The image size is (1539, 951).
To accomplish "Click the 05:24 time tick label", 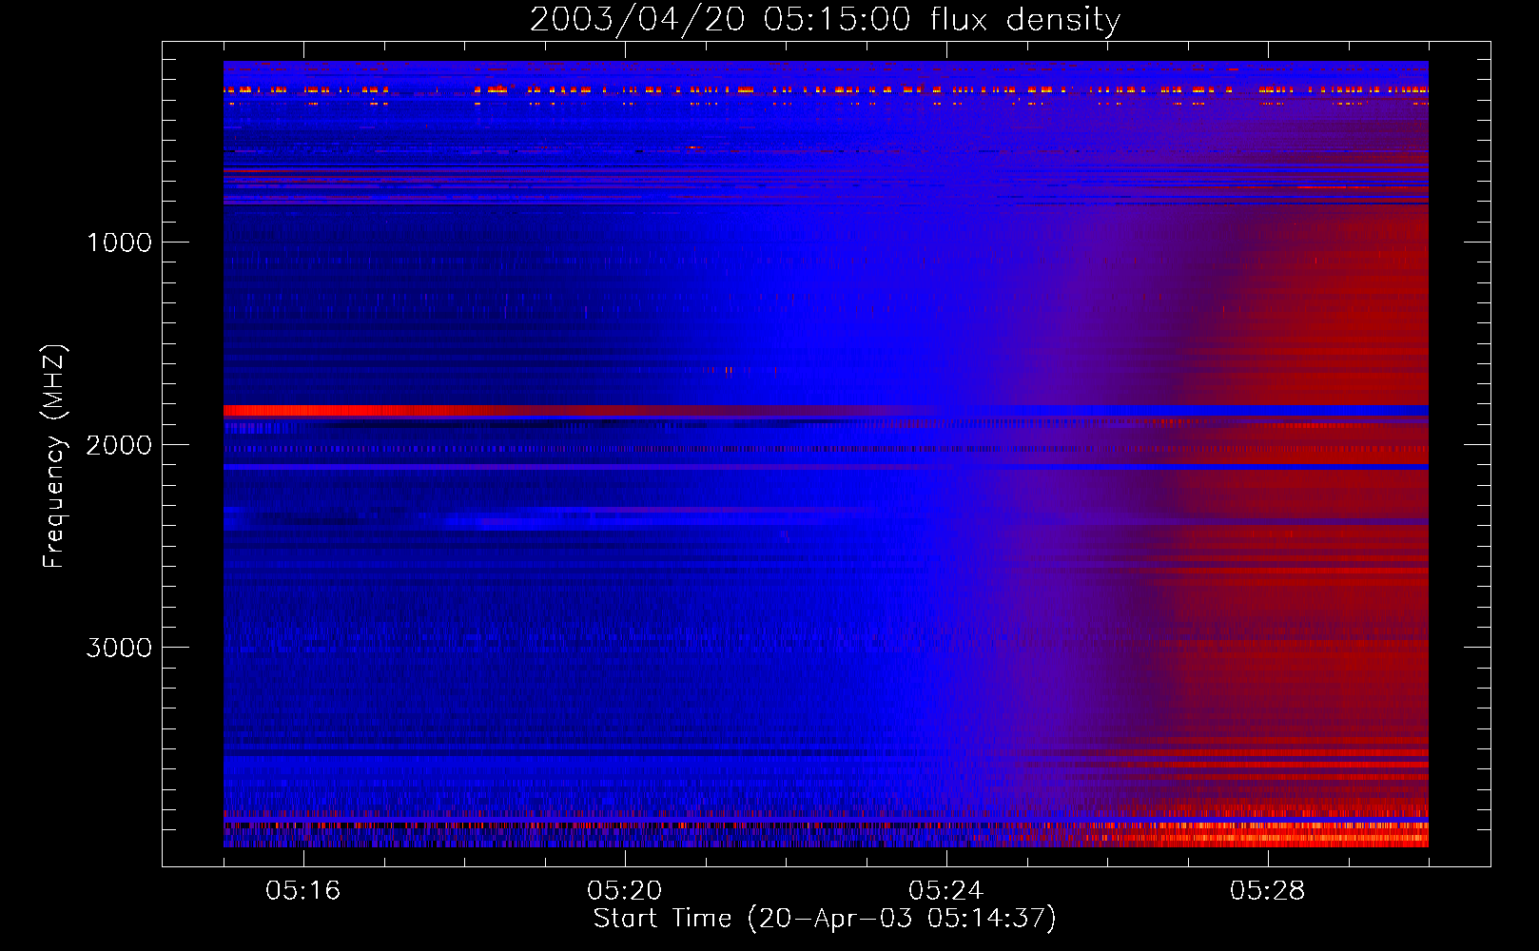I will [x=946, y=890].
